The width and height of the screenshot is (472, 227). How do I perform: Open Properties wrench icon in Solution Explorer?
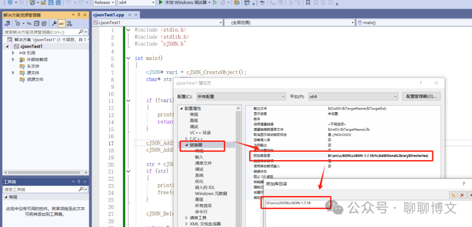(x=55, y=24)
